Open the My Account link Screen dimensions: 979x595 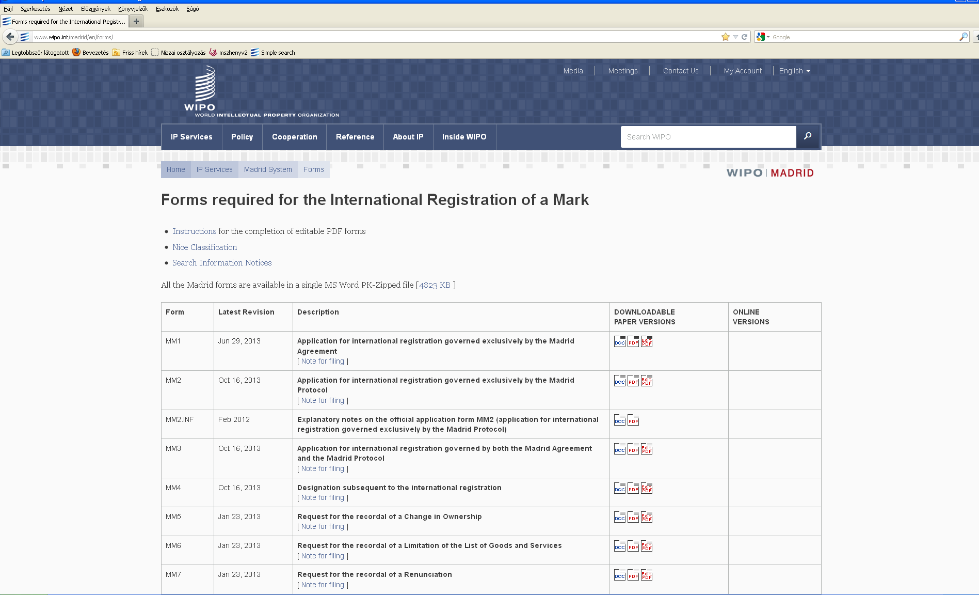[x=743, y=71]
